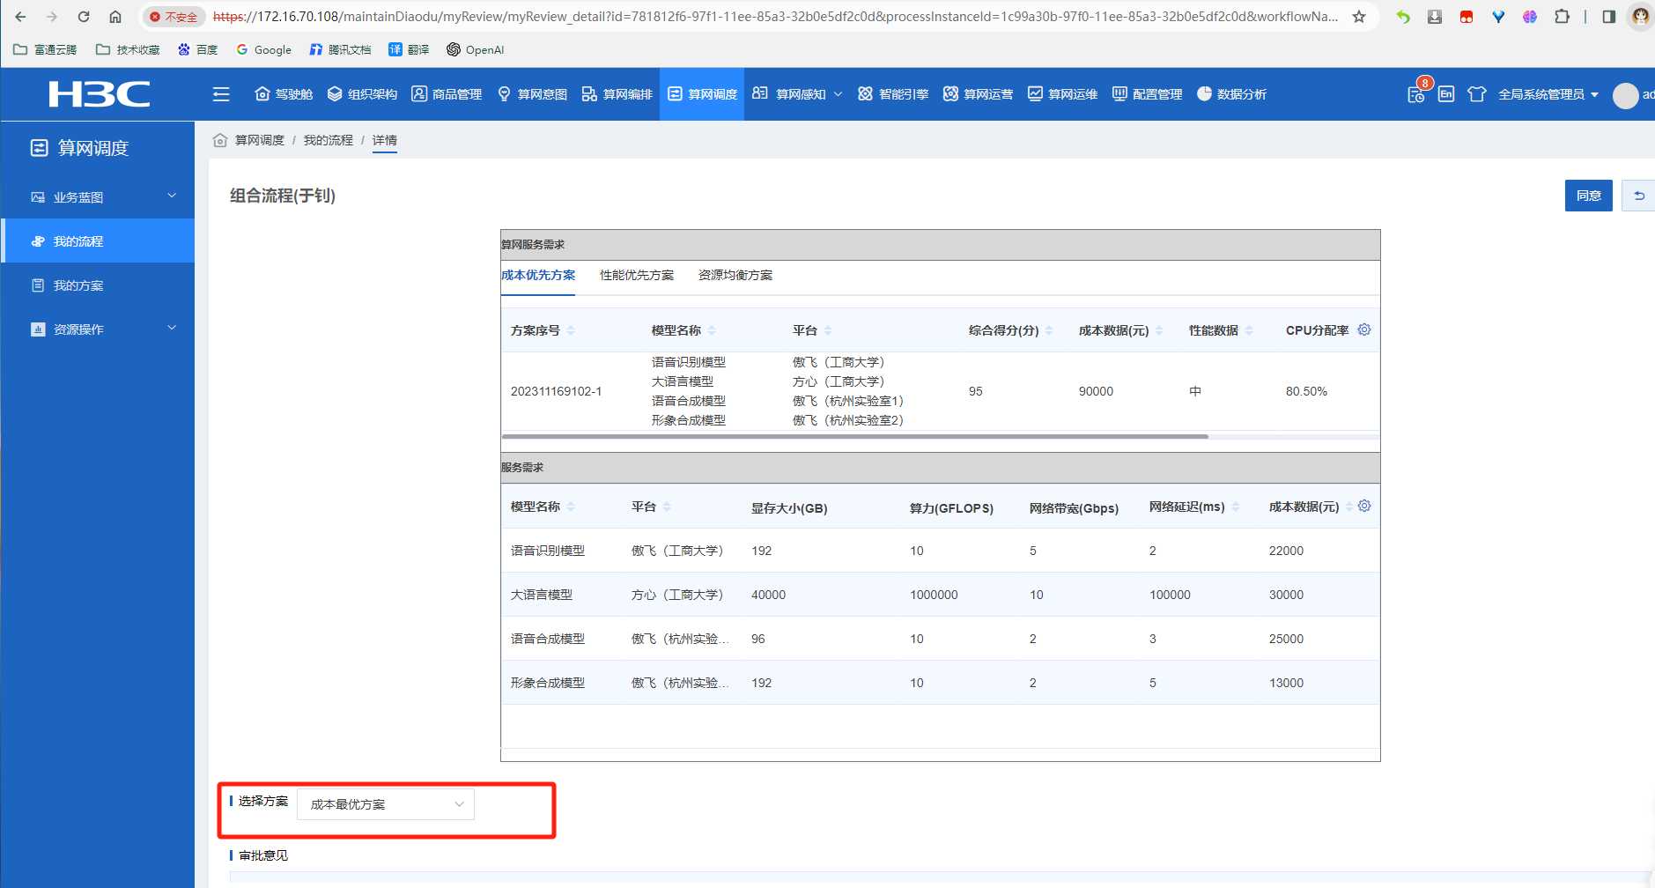Switch to 性能优先方案 tab
The height and width of the screenshot is (888, 1655).
[637, 275]
